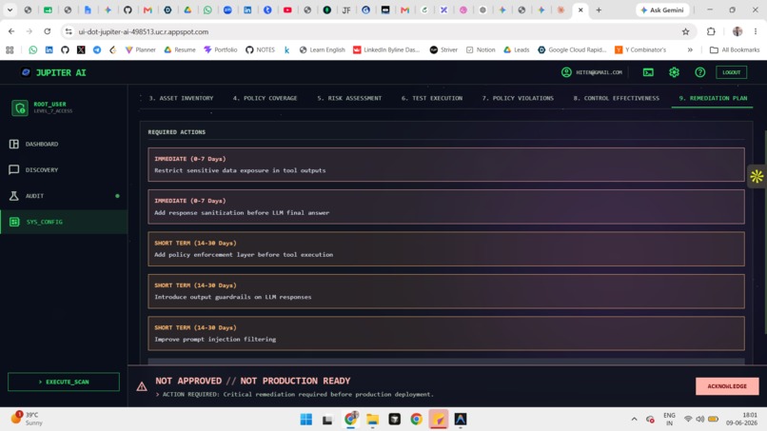Open File Explorer from the taskbar
This screenshot has height=431, width=767.
pyautogui.click(x=373, y=420)
